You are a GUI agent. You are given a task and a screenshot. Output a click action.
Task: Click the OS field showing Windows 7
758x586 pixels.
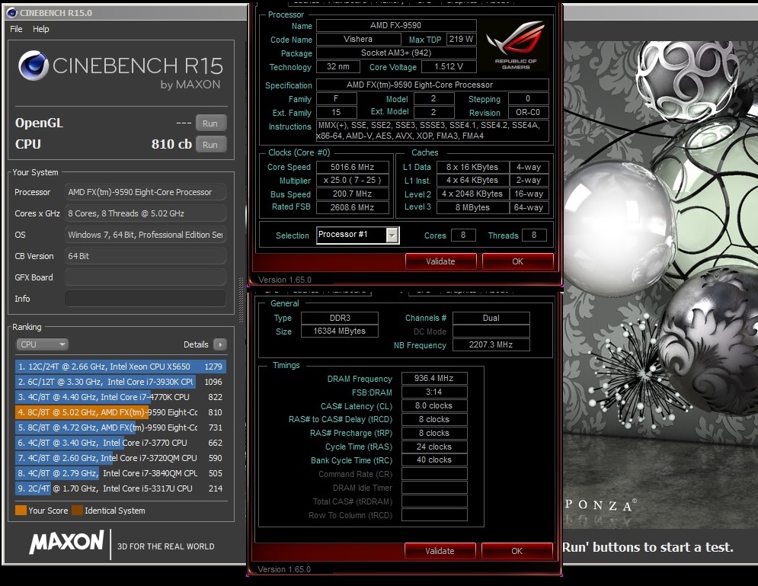(145, 235)
